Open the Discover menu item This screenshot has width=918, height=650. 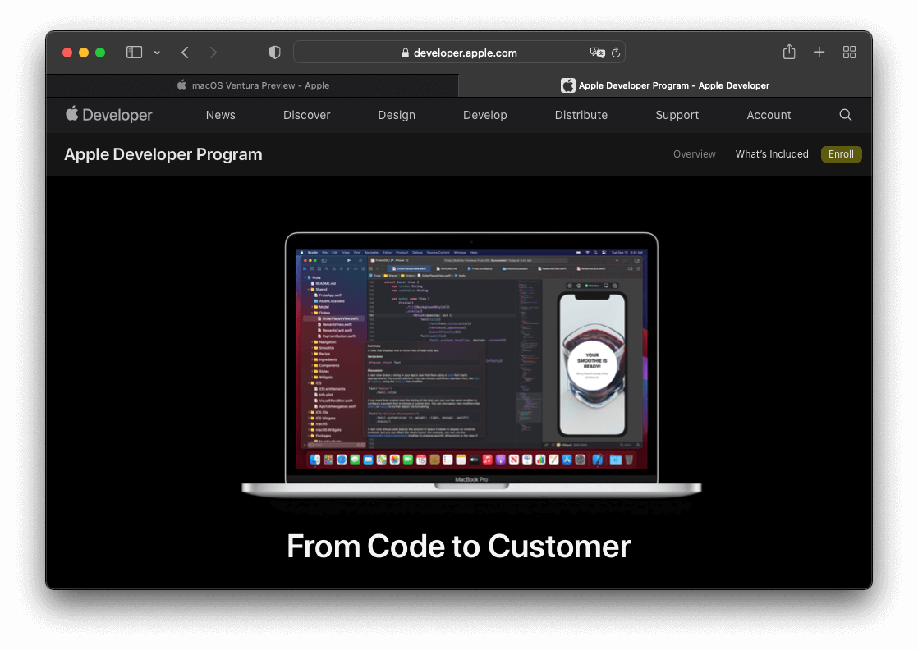coord(307,115)
